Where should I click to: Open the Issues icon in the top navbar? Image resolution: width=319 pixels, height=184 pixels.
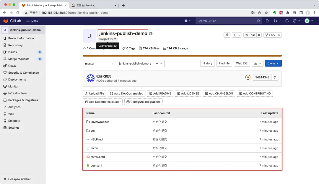click(x=267, y=21)
